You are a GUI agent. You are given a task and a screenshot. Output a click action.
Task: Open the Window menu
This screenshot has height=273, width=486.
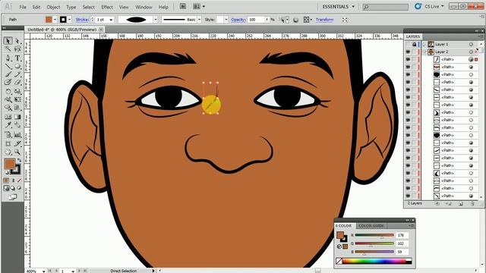click(x=144, y=7)
